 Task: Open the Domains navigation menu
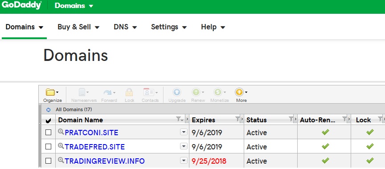pos(25,27)
